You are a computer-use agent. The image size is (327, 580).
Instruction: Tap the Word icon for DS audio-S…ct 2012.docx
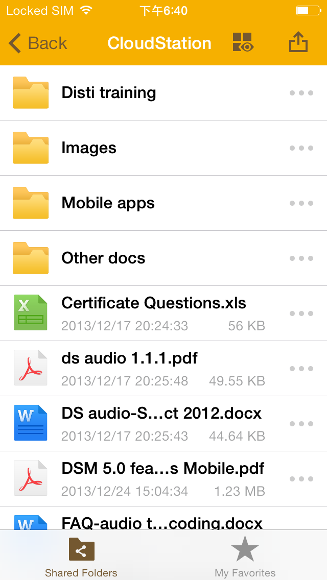(31, 423)
